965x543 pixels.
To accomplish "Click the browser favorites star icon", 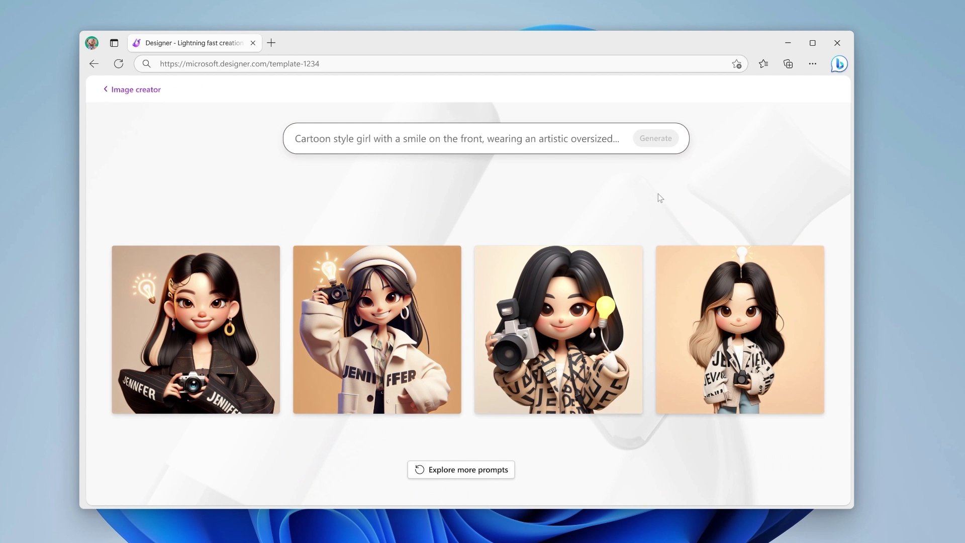I will pos(763,63).
